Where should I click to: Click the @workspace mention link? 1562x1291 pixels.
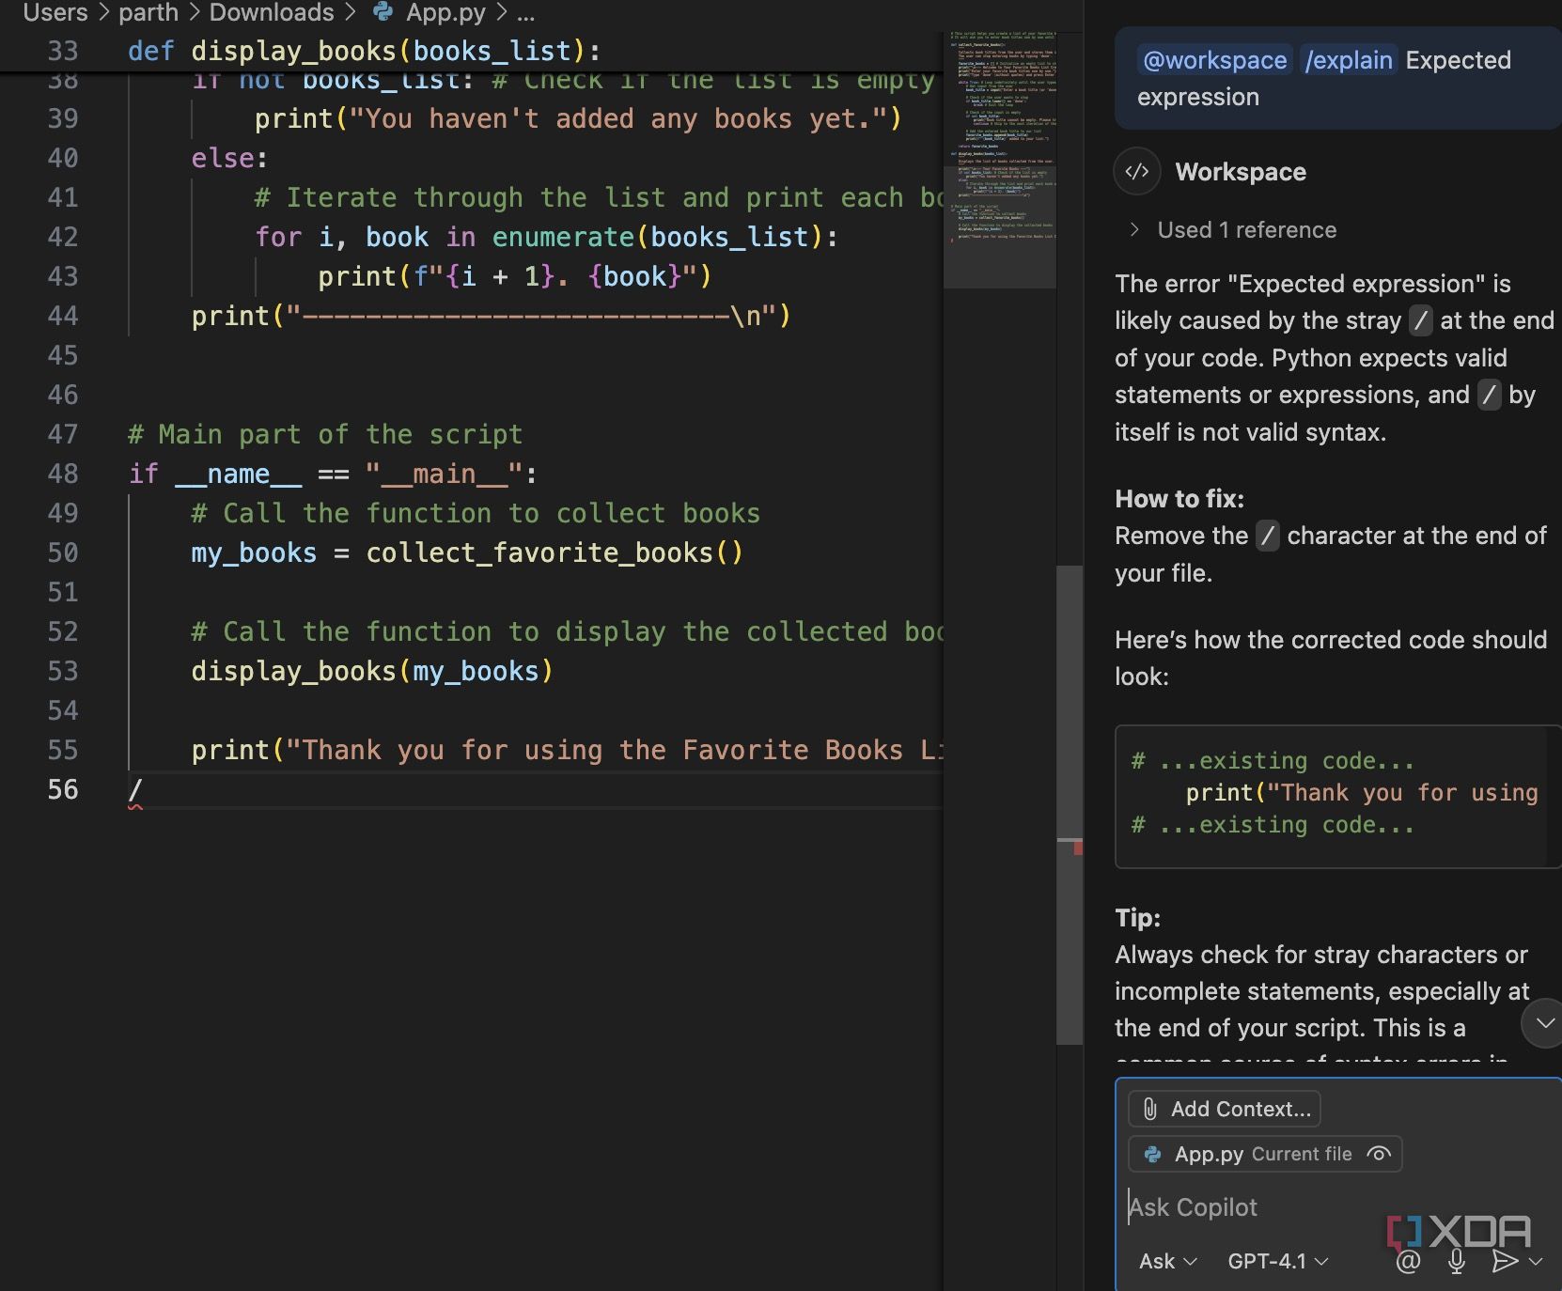1214,60
